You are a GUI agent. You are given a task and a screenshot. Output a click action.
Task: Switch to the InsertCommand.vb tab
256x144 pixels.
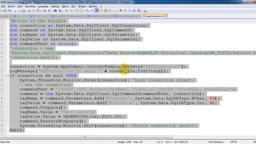click(x=154, y=16)
